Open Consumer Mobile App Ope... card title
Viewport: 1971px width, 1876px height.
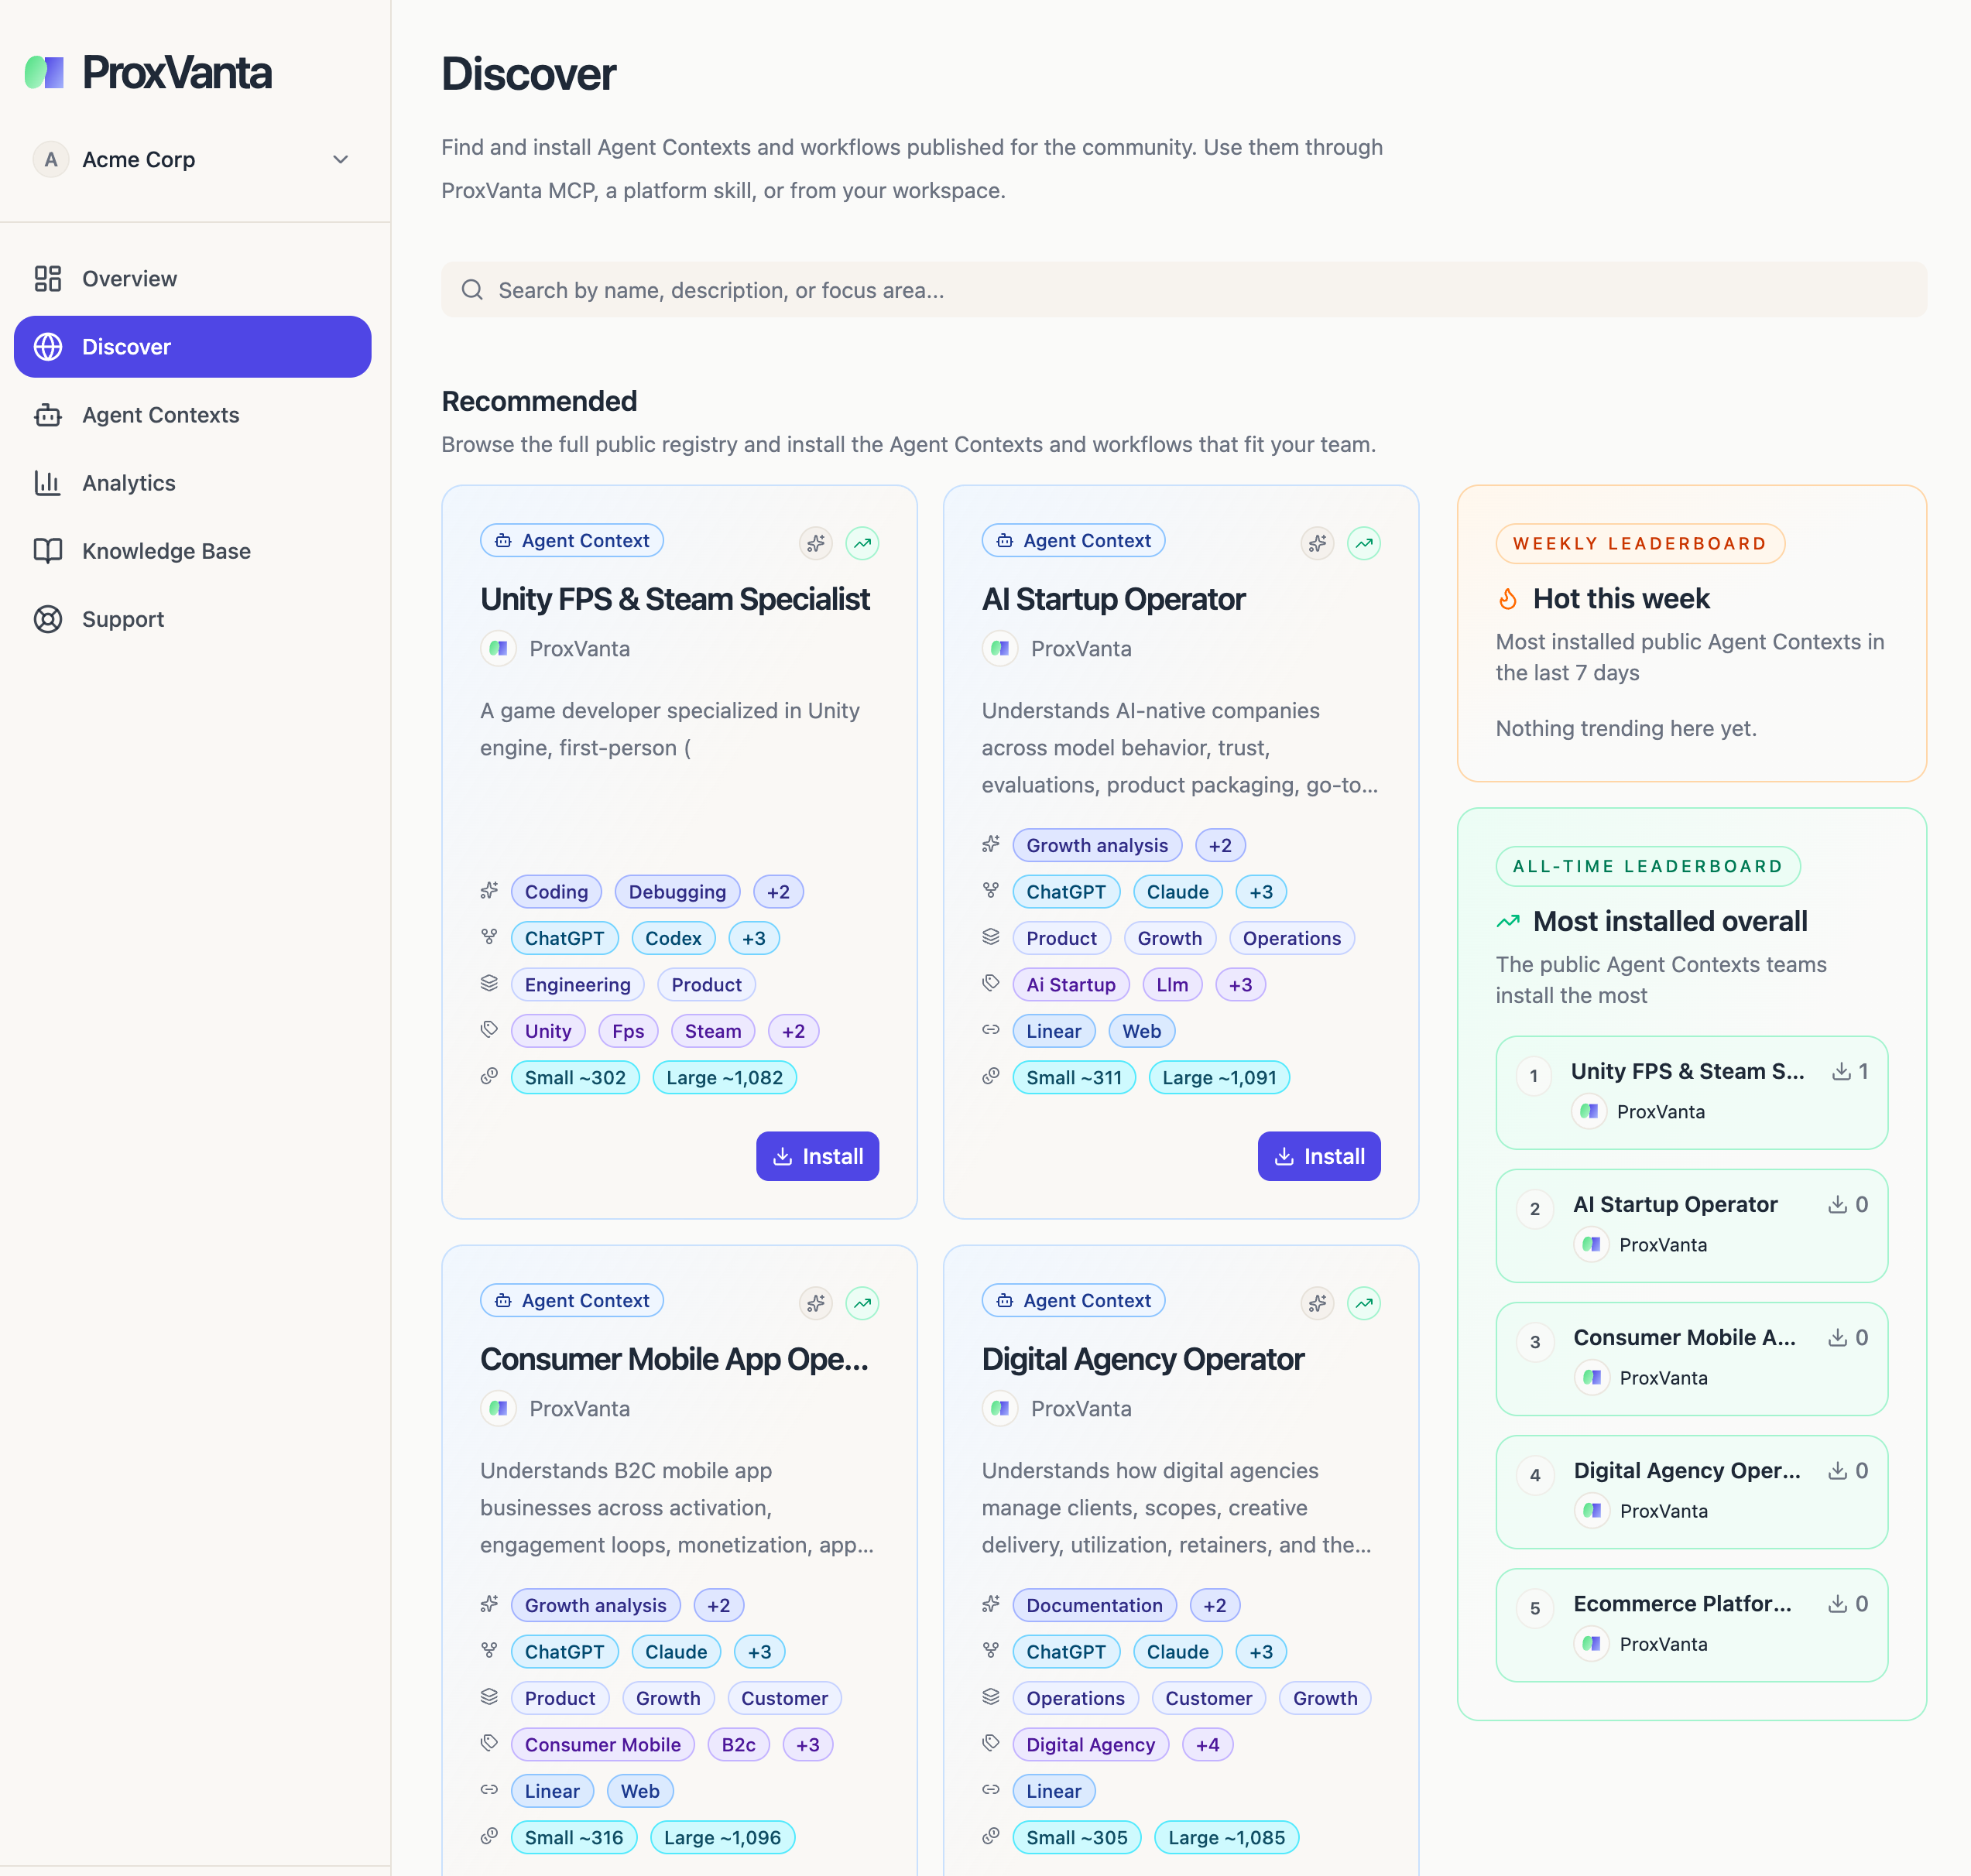674,1359
